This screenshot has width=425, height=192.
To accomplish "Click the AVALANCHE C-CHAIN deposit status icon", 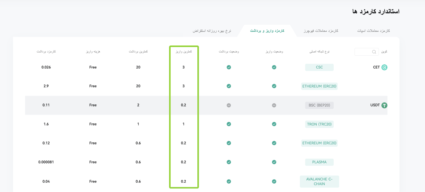I will click(274, 181).
